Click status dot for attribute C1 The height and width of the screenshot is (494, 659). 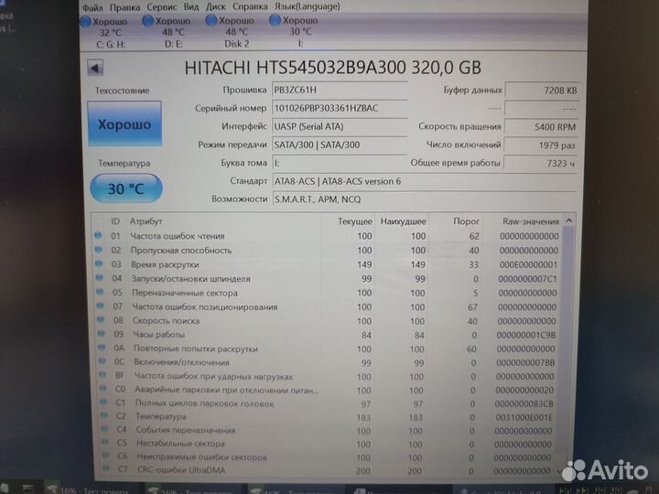pyautogui.click(x=103, y=403)
